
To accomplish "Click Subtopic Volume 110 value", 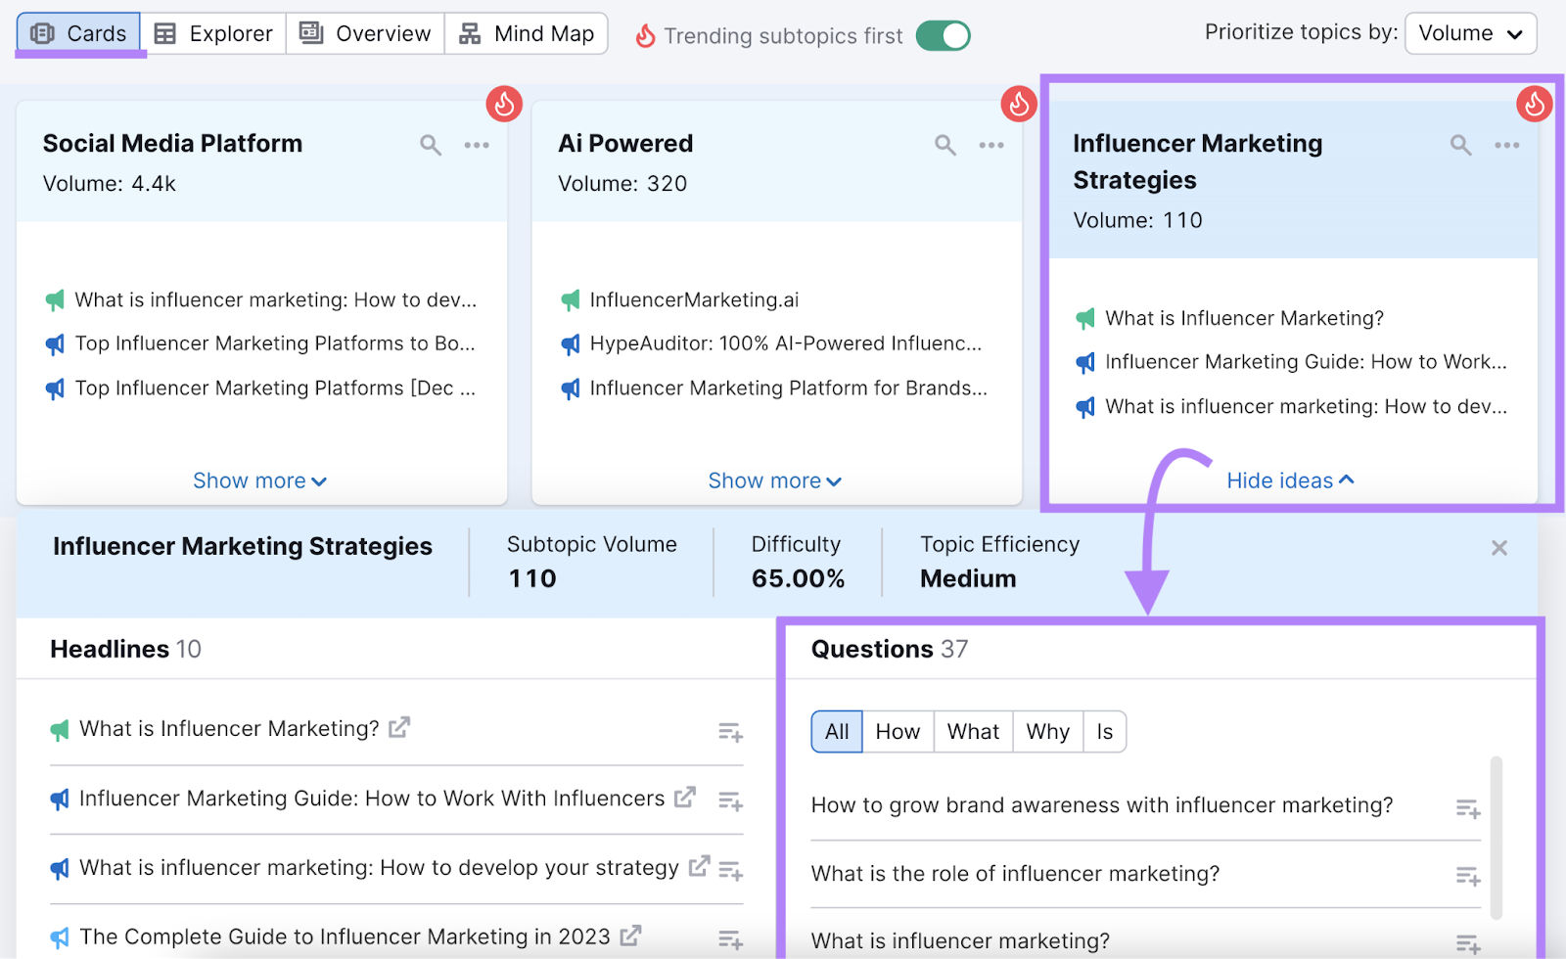I will 532,578.
